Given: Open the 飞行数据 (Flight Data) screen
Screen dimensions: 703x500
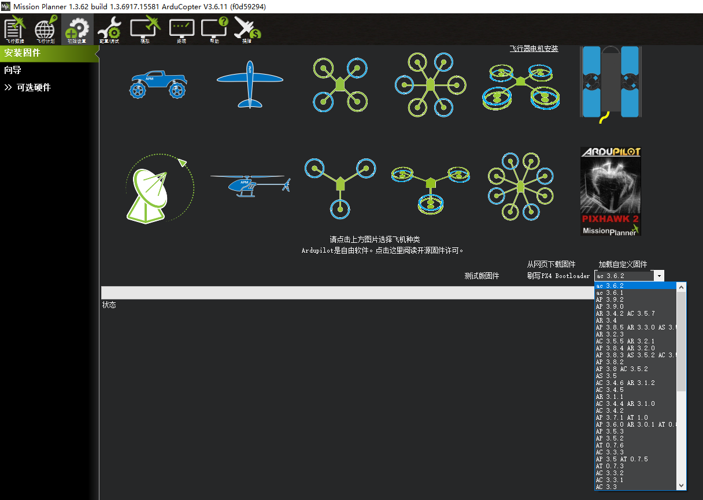Looking at the screenshot, I should (x=14, y=29).
